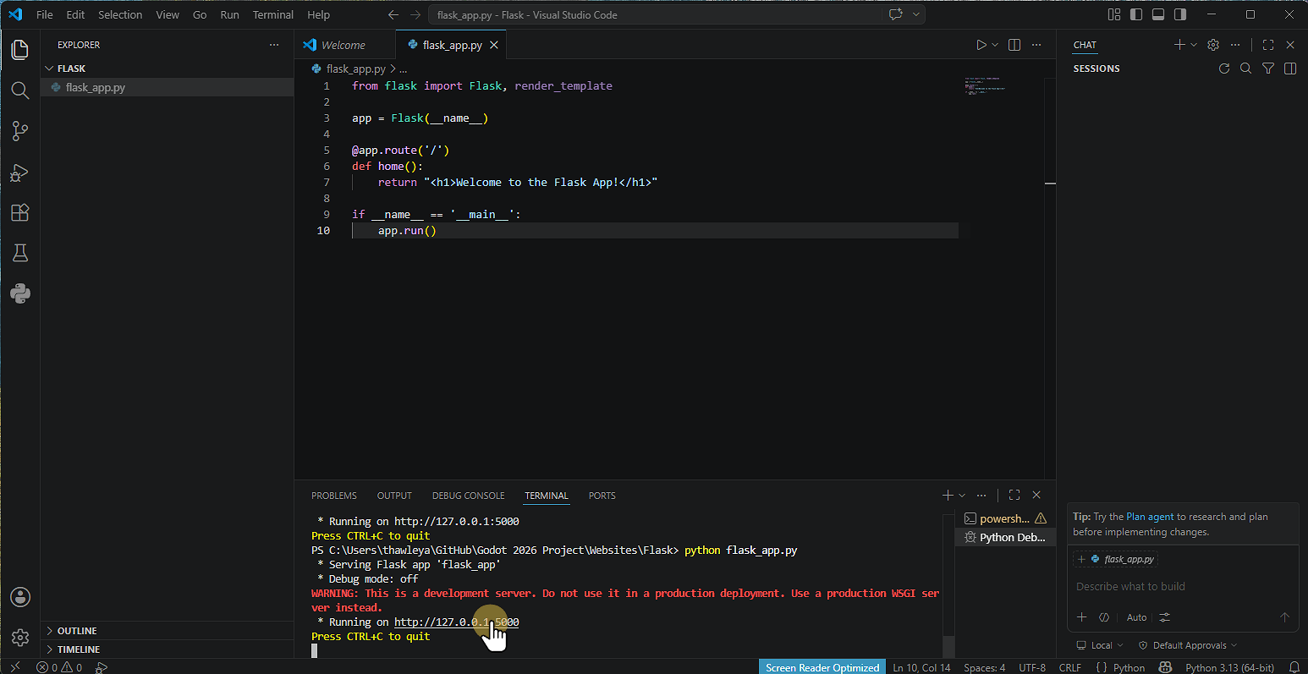Open the Testing flask icon view
Viewport: 1308px width, 674px height.
tap(20, 253)
